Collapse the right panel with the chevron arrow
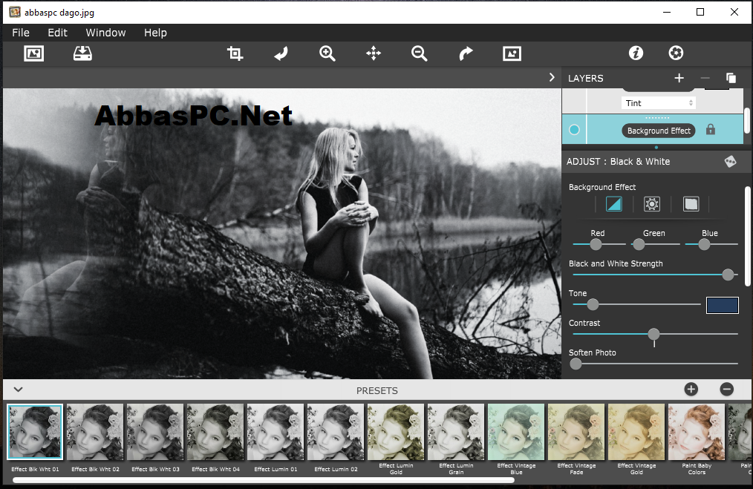753x489 pixels. point(552,77)
